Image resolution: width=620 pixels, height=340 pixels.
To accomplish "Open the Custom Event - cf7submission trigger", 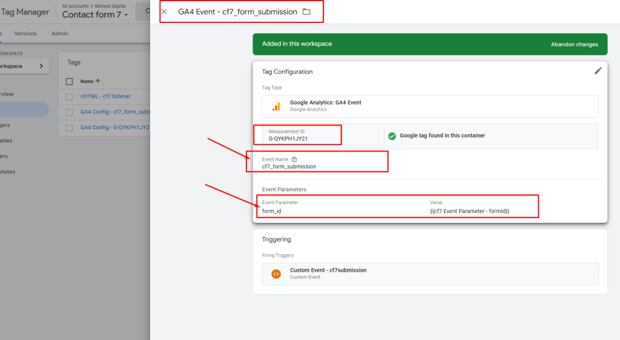I will coord(430,274).
